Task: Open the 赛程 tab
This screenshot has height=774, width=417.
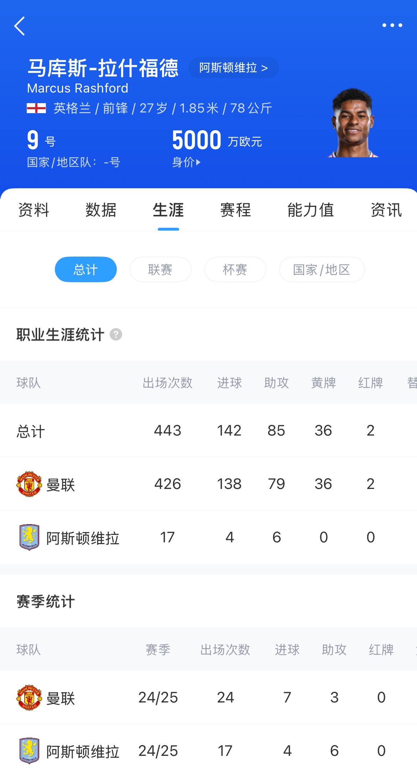Action: (x=235, y=210)
